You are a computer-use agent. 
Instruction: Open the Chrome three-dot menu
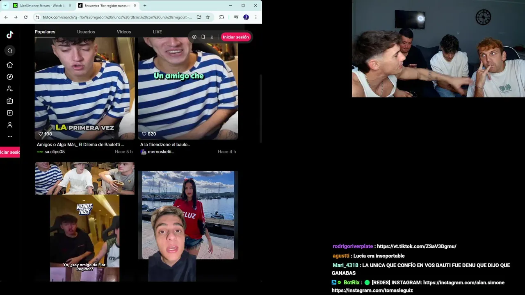click(x=256, y=17)
